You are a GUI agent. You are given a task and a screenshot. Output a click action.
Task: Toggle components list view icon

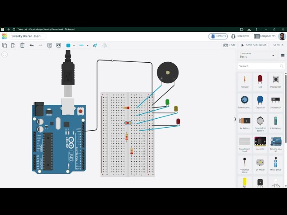click(283, 55)
